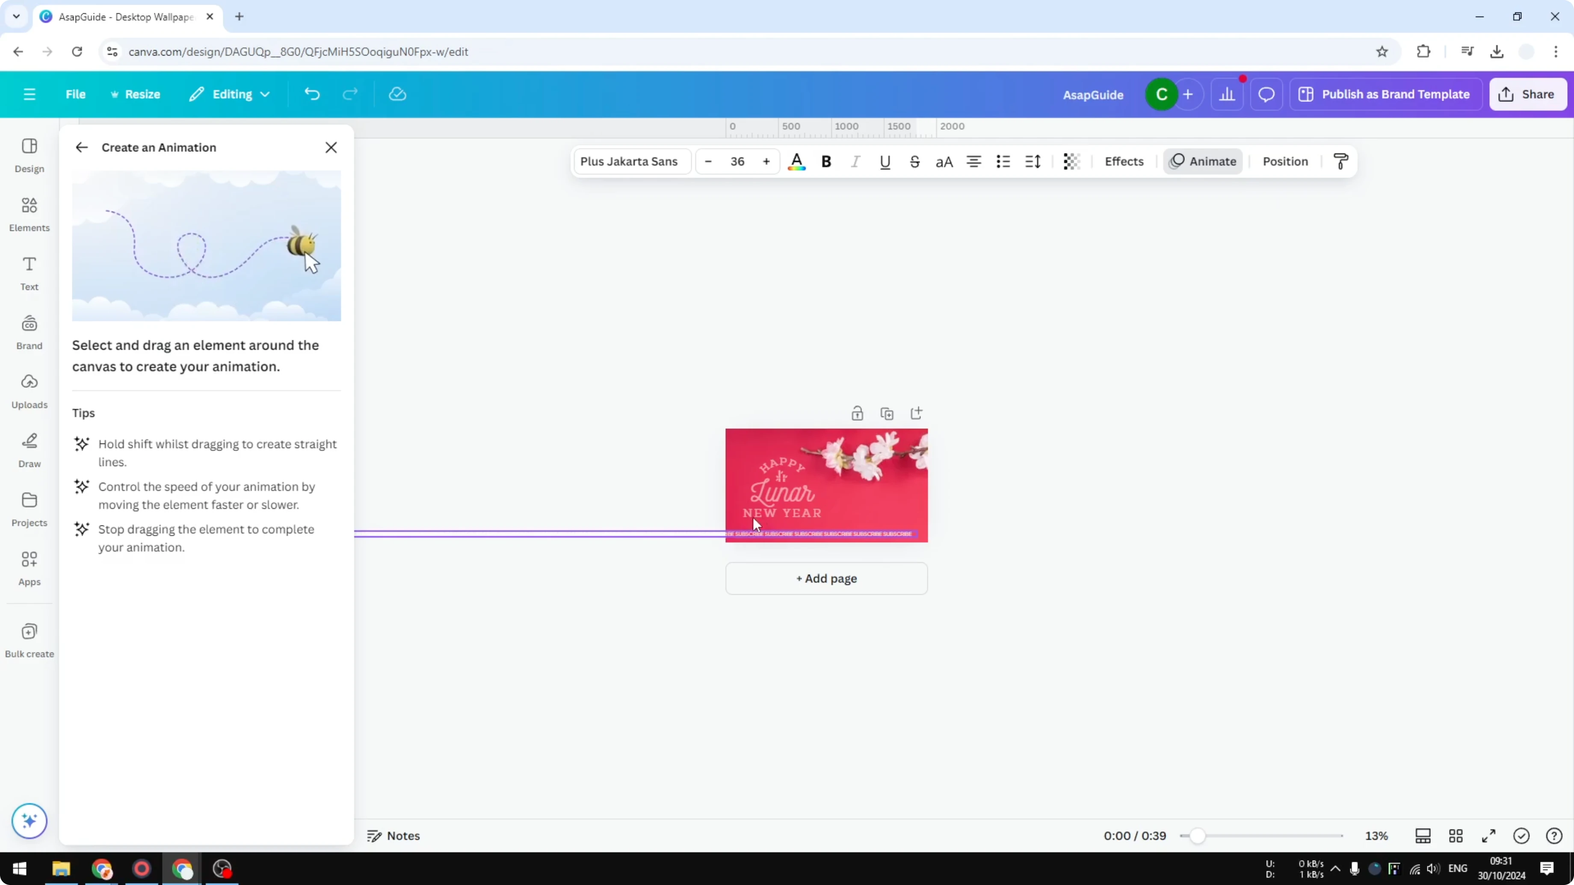Viewport: 1574px width, 885px height.
Task: Open the Resize menu
Action: (136, 94)
